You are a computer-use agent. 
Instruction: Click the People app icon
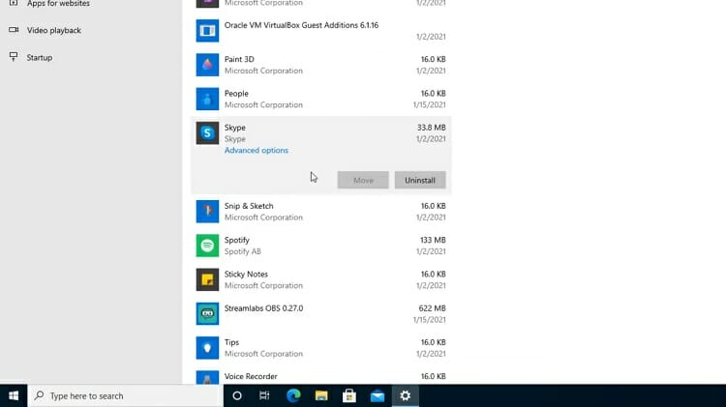tap(207, 99)
